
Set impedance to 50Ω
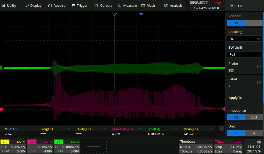(254, 117)
